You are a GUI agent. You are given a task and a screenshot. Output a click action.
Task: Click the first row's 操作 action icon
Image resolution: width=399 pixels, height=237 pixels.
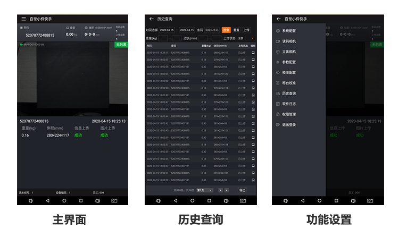pos(253,53)
